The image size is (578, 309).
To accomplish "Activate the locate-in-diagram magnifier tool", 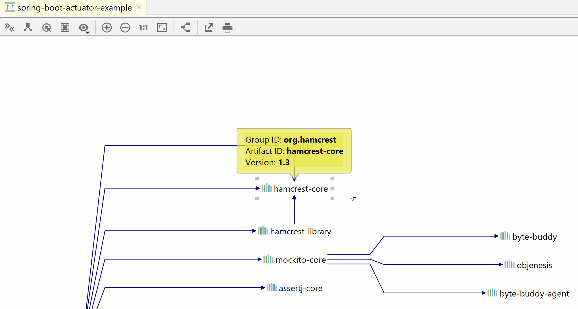I will click(x=47, y=28).
